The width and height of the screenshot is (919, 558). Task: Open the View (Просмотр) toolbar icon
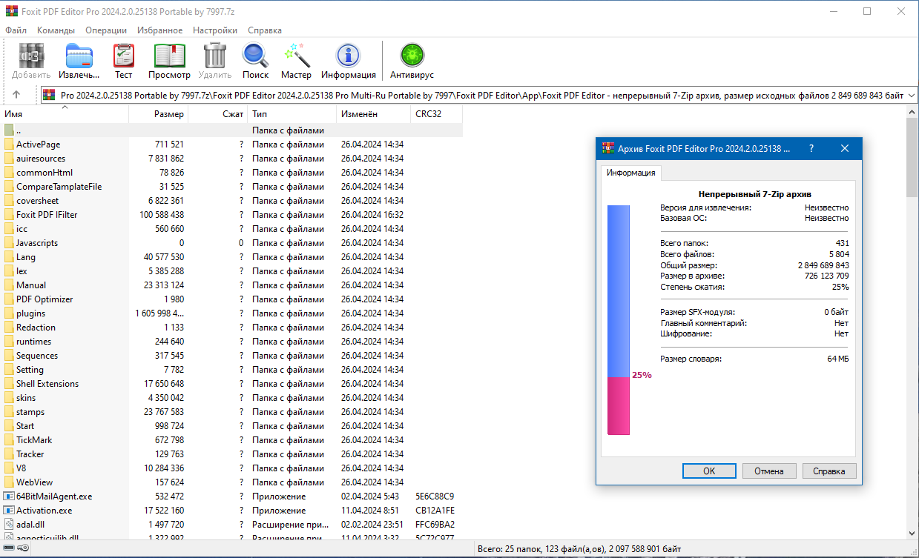point(169,61)
